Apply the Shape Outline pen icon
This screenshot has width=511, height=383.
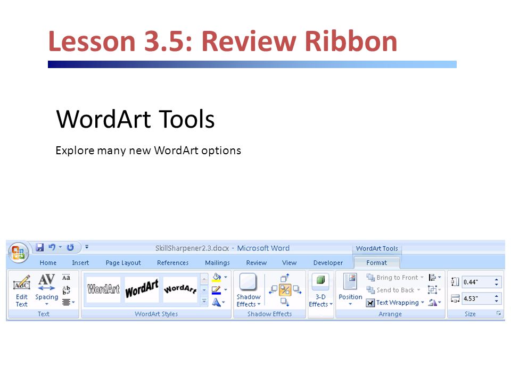(x=217, y=290)
